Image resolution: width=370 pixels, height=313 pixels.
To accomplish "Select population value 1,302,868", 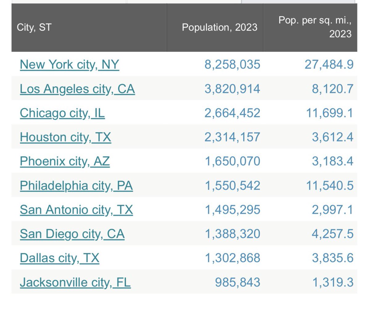I will pos(233,258).
